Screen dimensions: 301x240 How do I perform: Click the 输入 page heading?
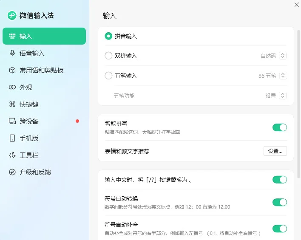(109, 16)
